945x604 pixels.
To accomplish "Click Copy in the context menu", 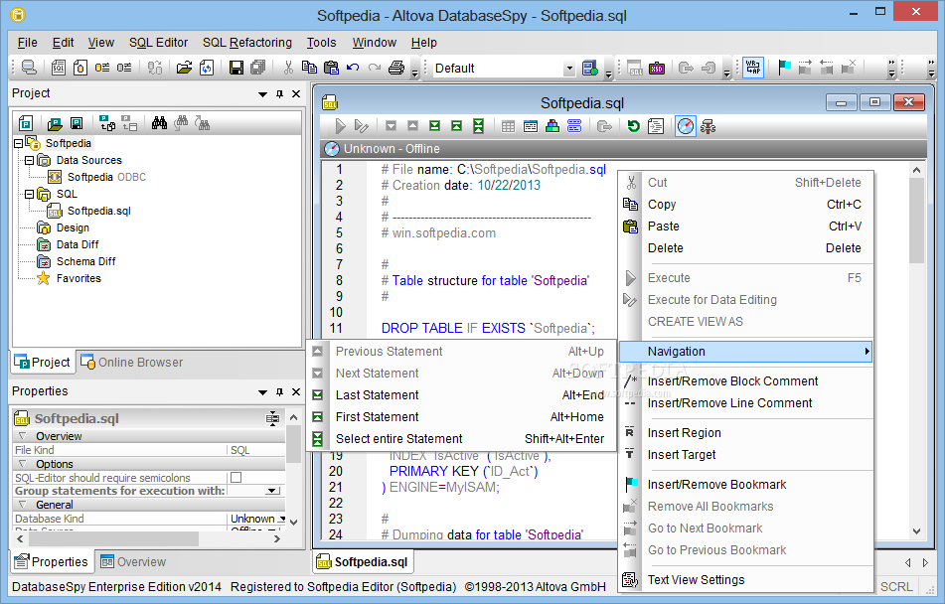I will [x=746, y=205].
